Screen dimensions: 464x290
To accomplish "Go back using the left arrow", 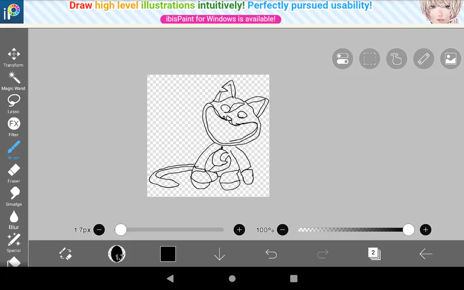I will [426, 253].
